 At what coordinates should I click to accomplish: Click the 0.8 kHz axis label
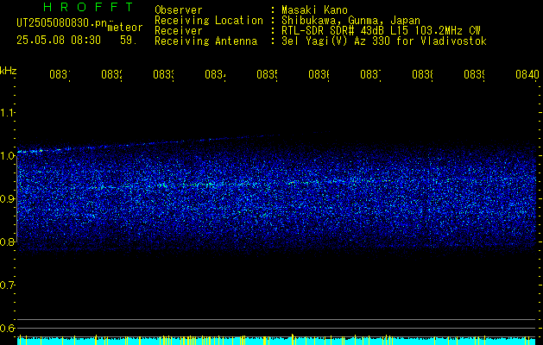point(7,241)
